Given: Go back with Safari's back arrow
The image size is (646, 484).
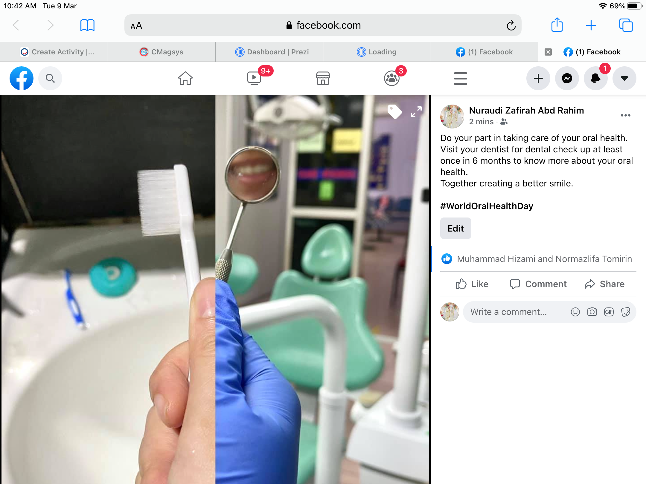Looking at the screenshot, I should pyautogui.click(x=16, y=25).
